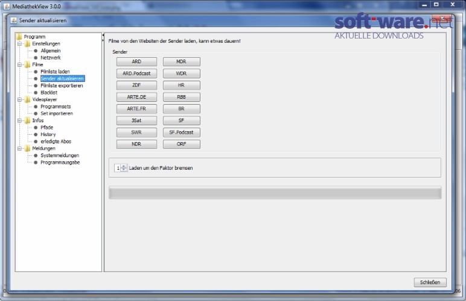
Task: Maximize the MediathekView main window
Action: [x=436, y=4]
